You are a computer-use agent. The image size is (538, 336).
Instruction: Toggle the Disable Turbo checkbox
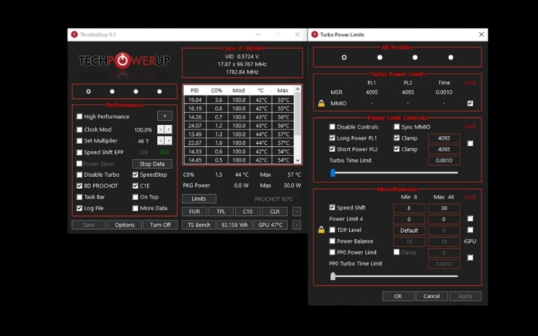79,175
